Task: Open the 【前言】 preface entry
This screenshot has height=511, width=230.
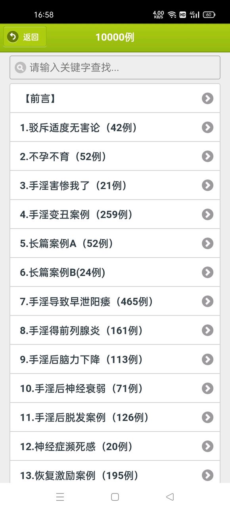Action: click(115, 98)
